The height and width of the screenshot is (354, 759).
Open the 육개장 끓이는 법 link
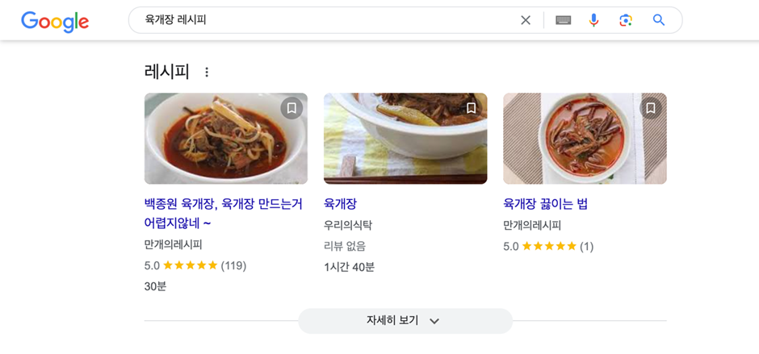(545, 204)
